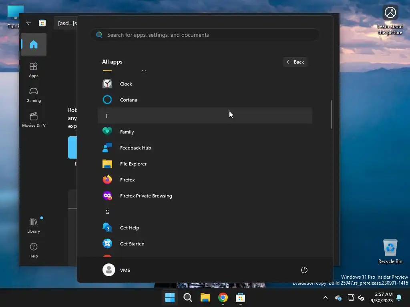Click the letter F section header
This screenshot has height=307, width=410.
(x=205, y=116)
